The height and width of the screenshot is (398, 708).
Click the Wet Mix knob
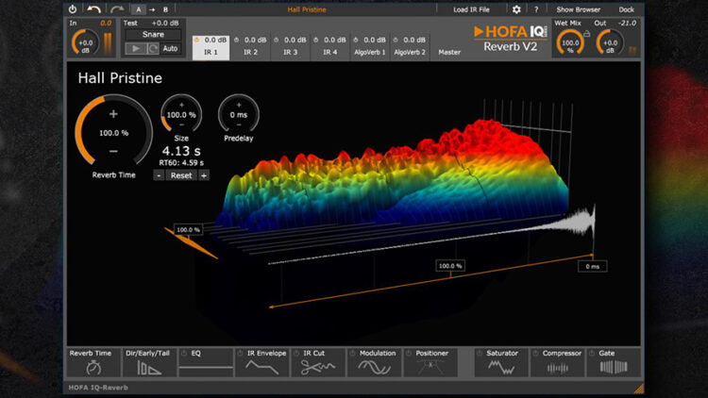[570, 43]
